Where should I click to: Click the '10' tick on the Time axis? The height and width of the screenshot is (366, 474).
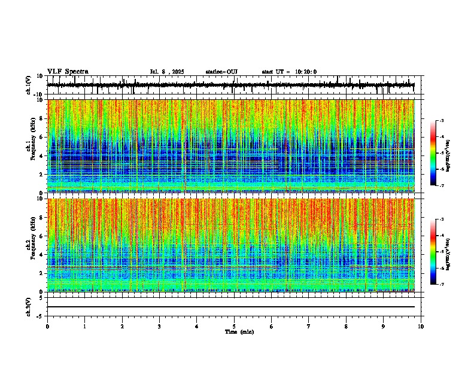[421, 327]
